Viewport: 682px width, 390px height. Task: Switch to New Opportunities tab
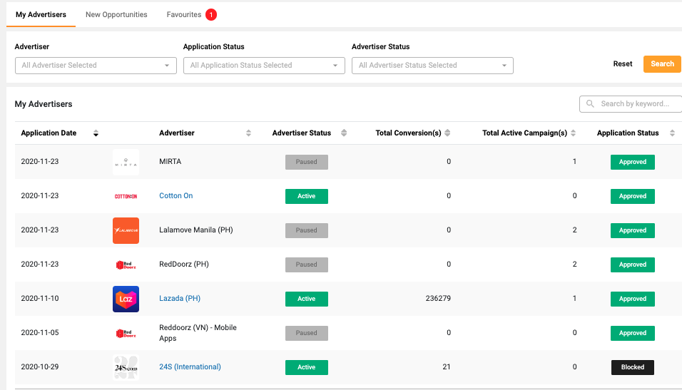(116, 15)
